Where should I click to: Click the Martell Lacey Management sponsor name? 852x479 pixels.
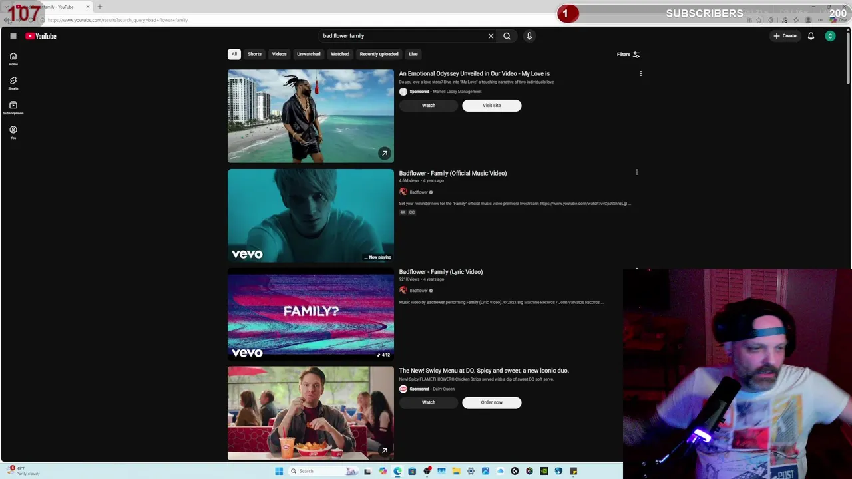coord(457,92)
